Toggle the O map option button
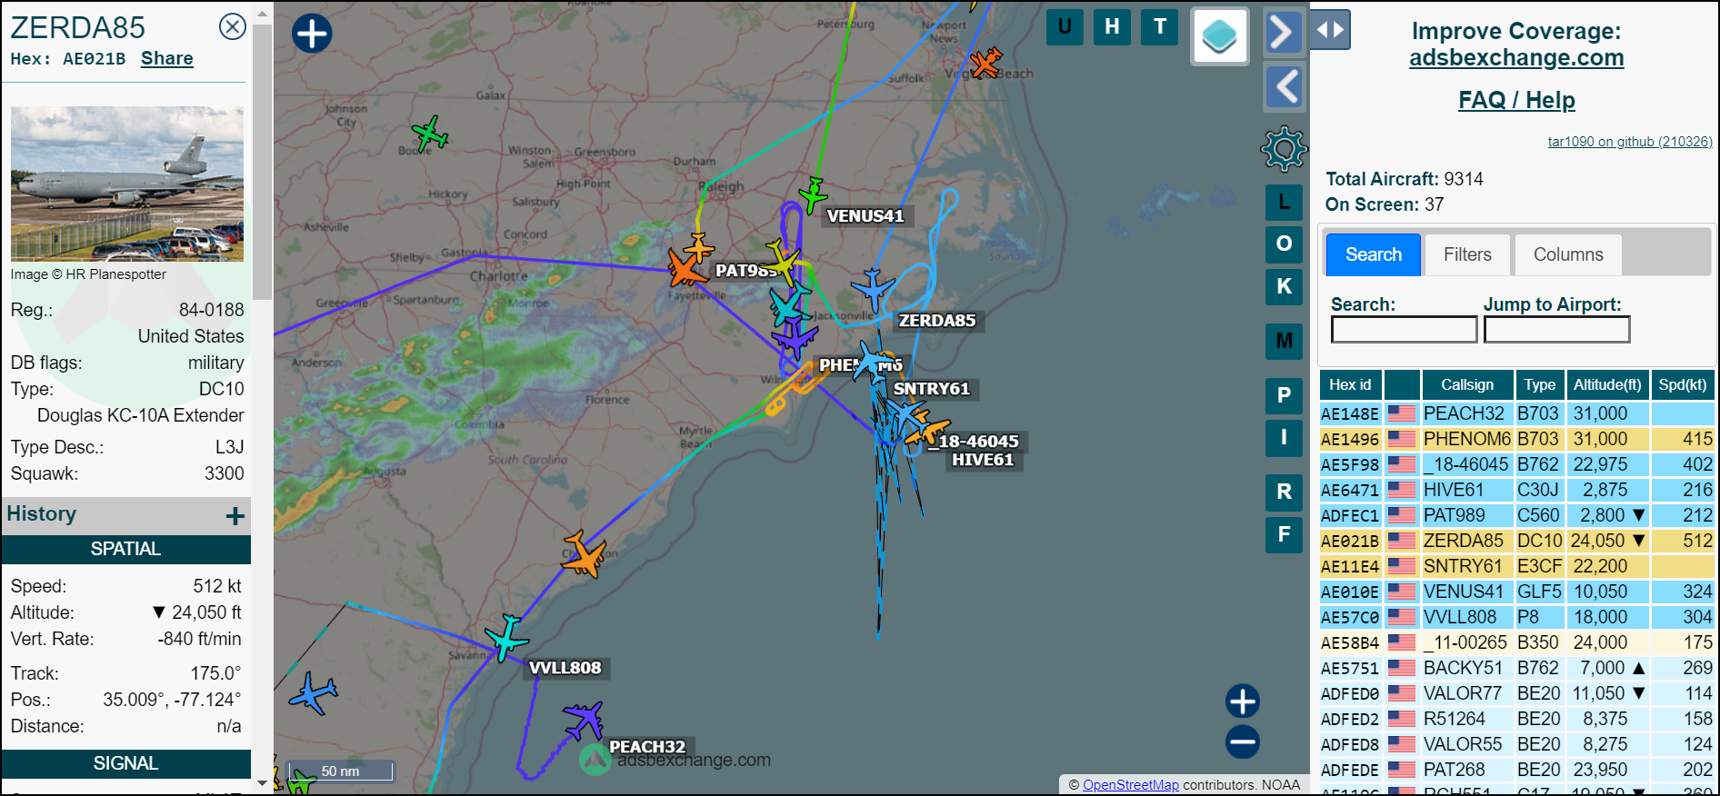This screenshot has width=1720, height=796. (1284, 244)
